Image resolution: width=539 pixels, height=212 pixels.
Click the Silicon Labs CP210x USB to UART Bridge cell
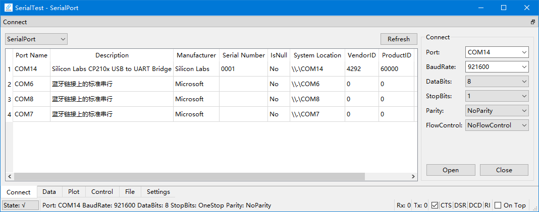pos(112,69)
